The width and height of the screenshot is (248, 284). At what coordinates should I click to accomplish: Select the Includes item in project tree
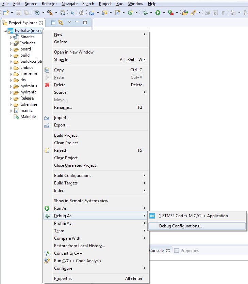click(x=28, y=43)
